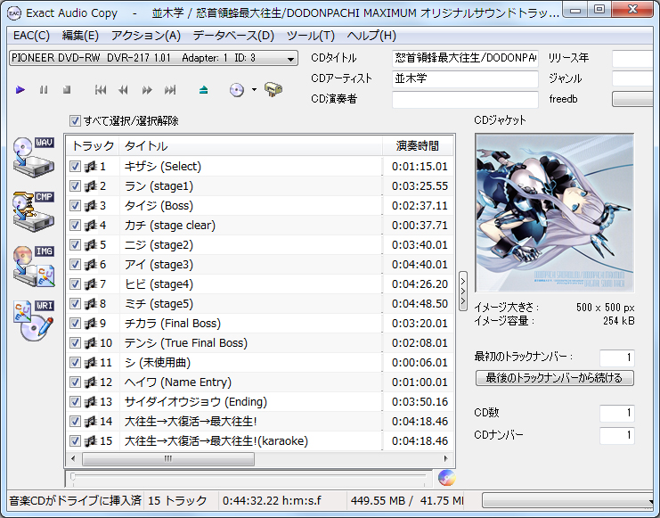Start playback with the play button
The width and height of the screenshot is (660, 518).
click(20, 90)
